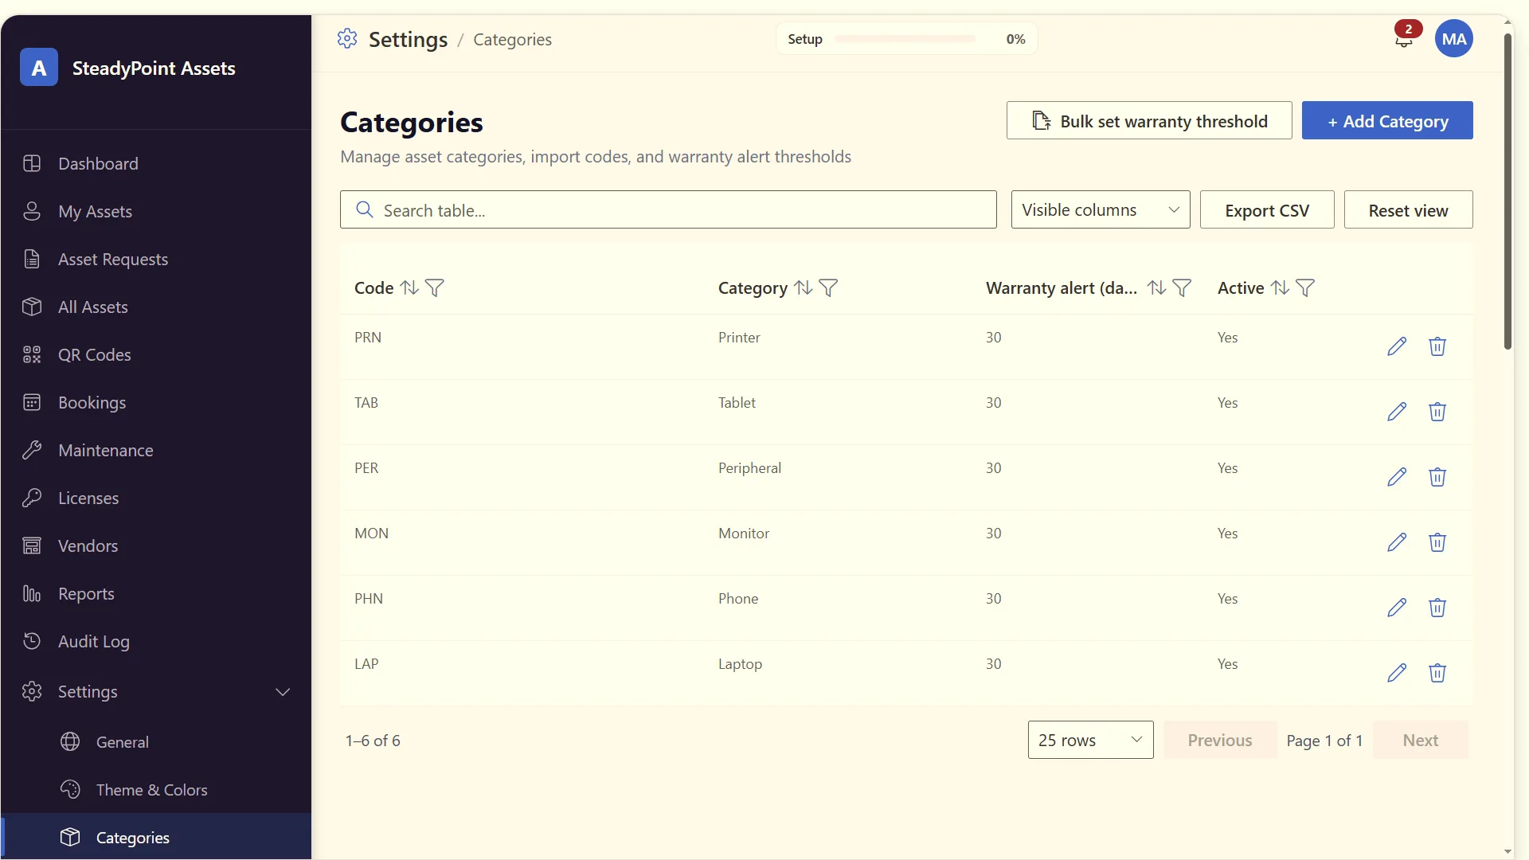Click Bulk set warranty threshold

click(x=1149, y=120)
